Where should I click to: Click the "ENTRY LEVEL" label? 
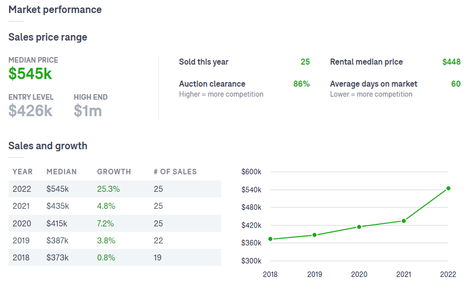coord(31,97)
